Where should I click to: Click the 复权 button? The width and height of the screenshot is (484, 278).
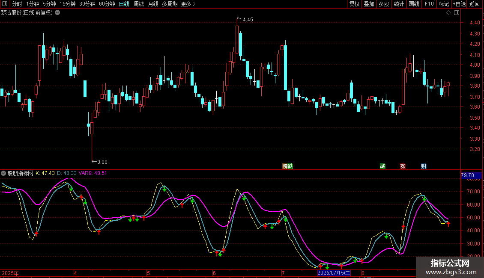click(354, 4)
